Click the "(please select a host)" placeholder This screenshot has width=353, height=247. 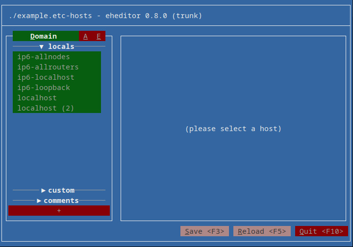coord(233,129)
